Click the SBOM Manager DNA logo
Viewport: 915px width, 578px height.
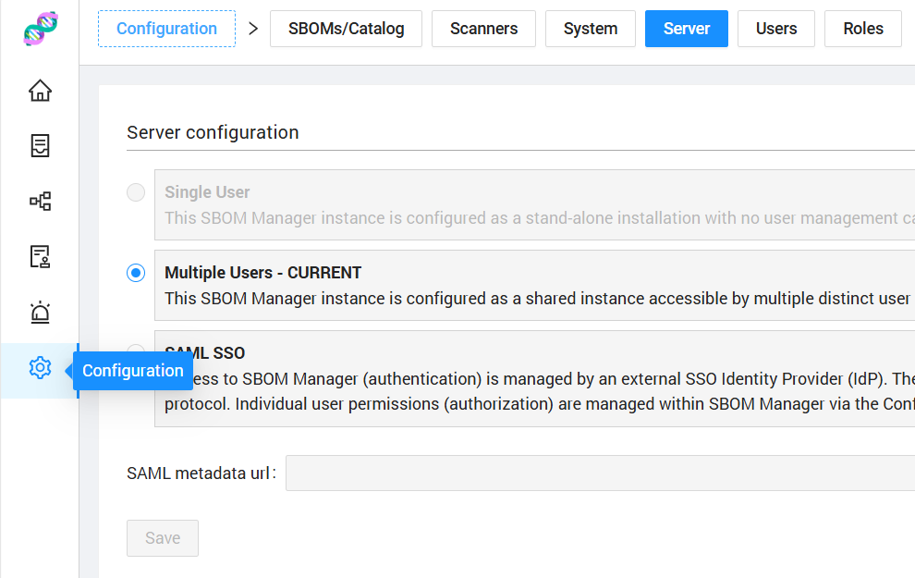pyautogui.click(x=40, y=29)
